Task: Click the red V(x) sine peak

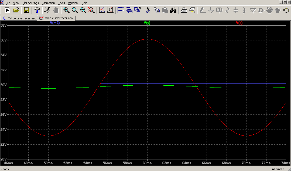Action: (x=148, y=39)
